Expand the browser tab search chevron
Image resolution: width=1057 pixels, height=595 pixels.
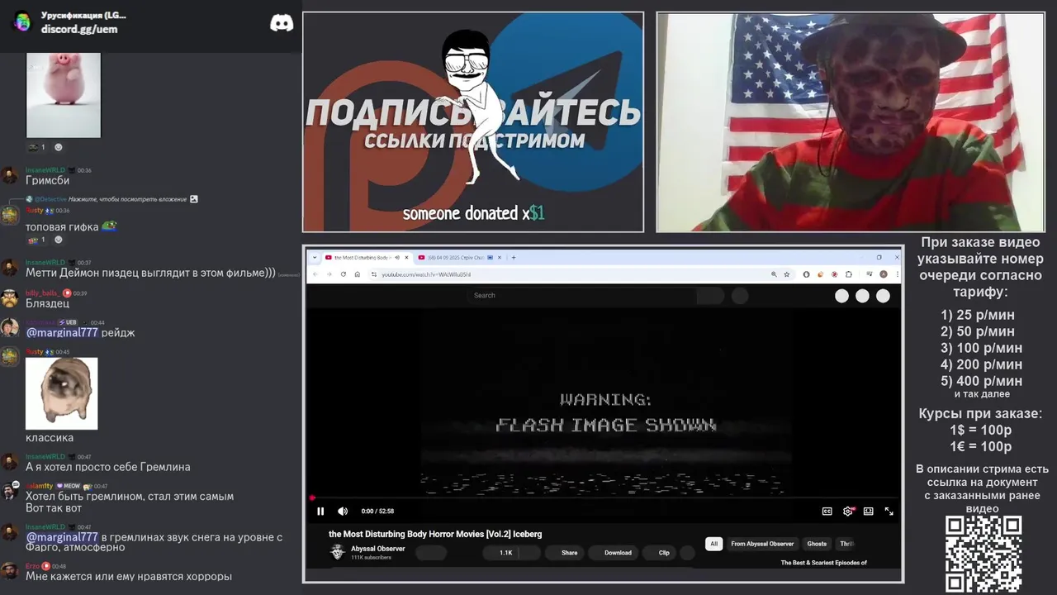(314, 257)
